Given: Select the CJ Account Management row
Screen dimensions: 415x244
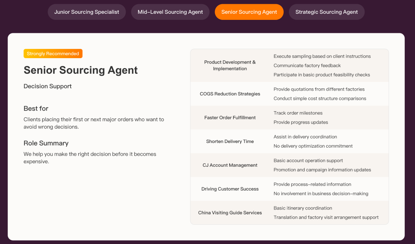Looking at the screenshot, I should click(x=230, y=165).
